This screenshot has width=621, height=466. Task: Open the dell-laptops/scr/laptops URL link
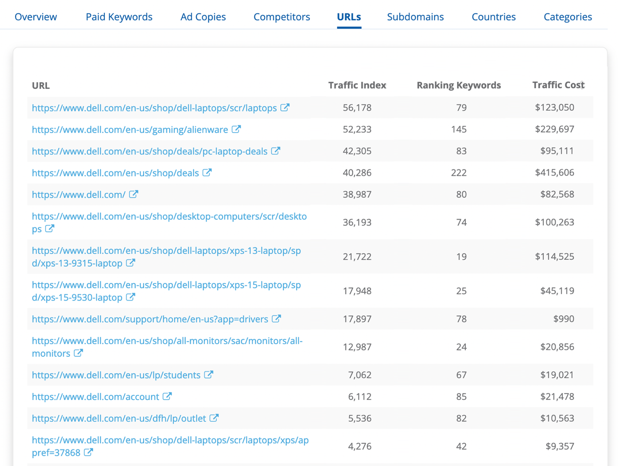(154, 108)
